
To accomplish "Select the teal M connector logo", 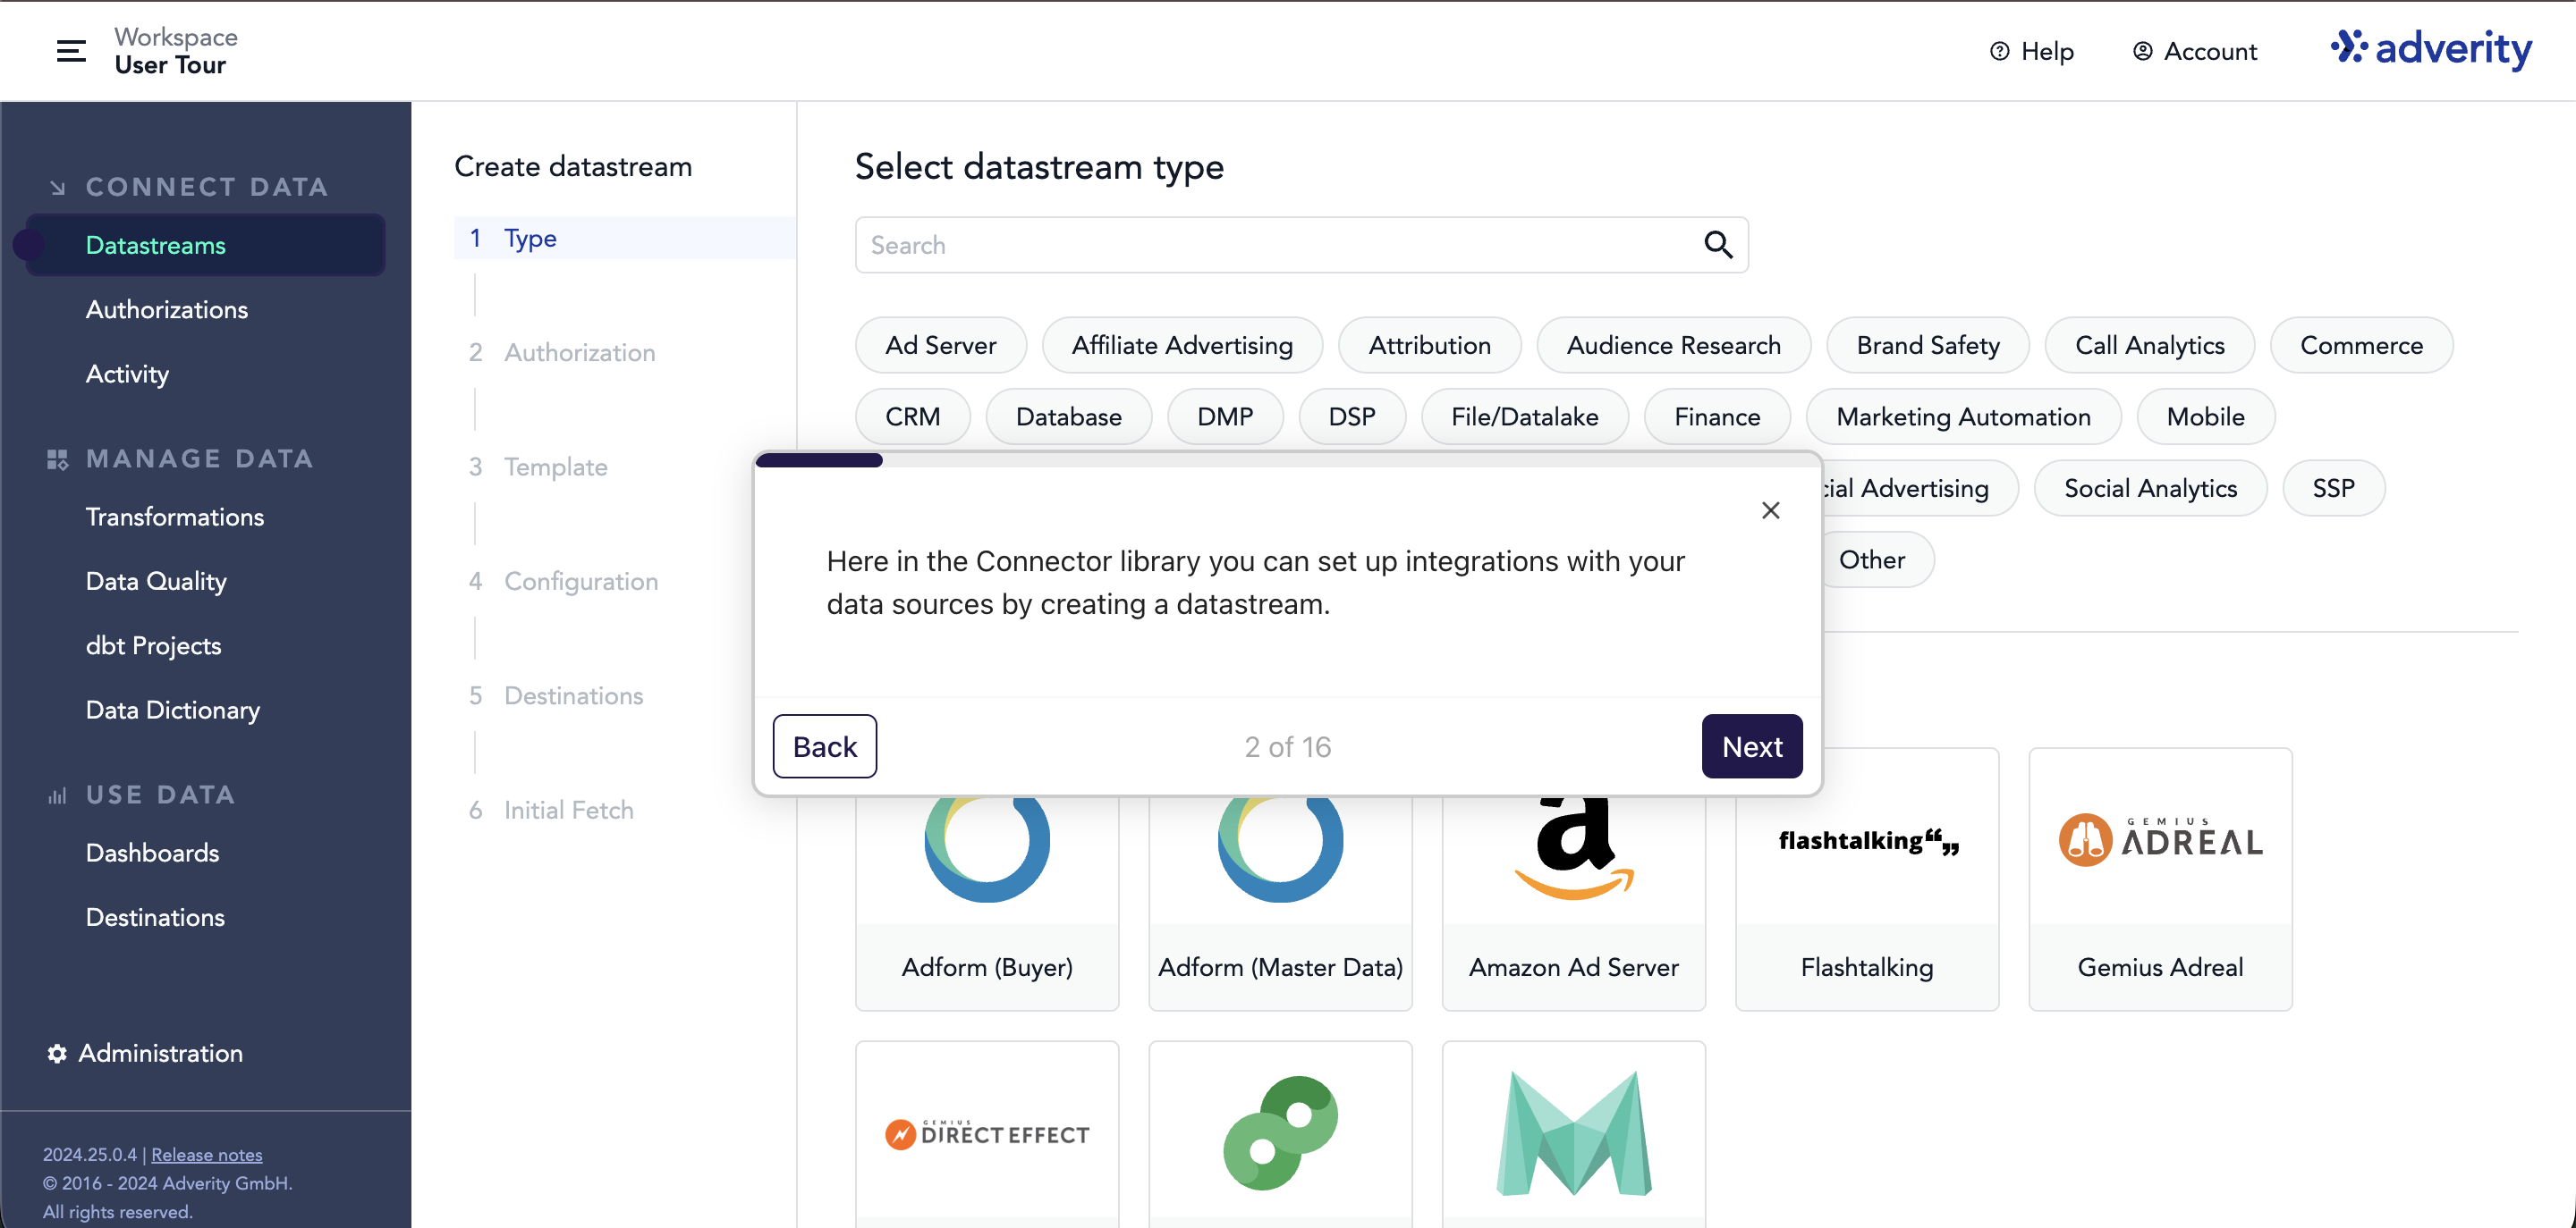I will point(1574,1133).
